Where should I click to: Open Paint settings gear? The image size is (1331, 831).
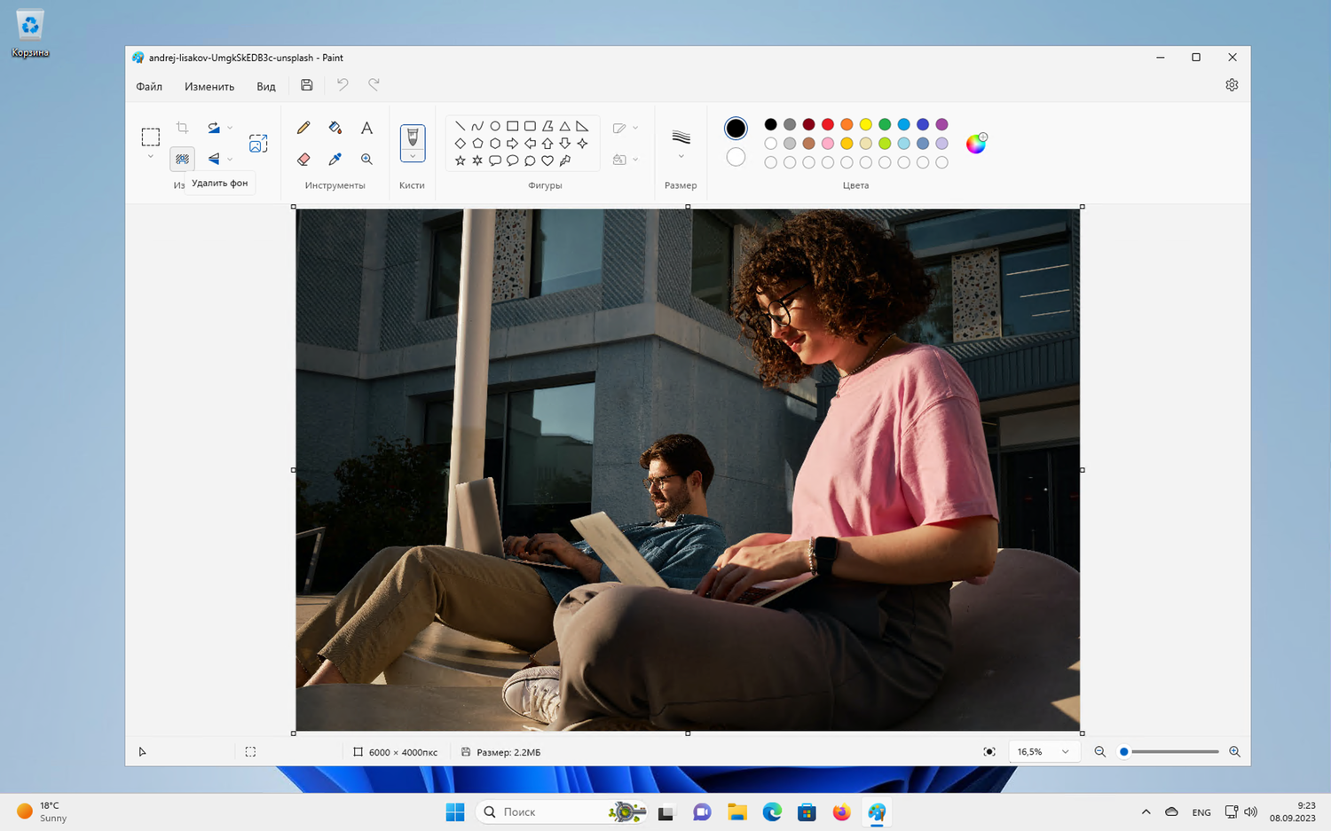click(x=1232, y=85)
